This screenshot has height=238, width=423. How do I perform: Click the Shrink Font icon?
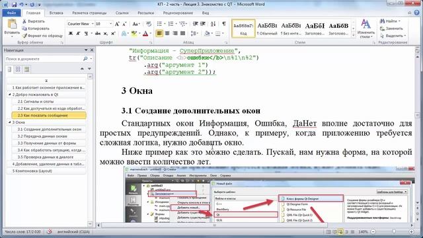tap(124, 24)
